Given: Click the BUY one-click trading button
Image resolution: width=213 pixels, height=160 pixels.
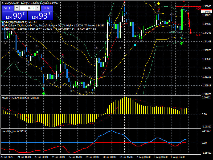Looking at the screenshot, I should tap(47, 8).
